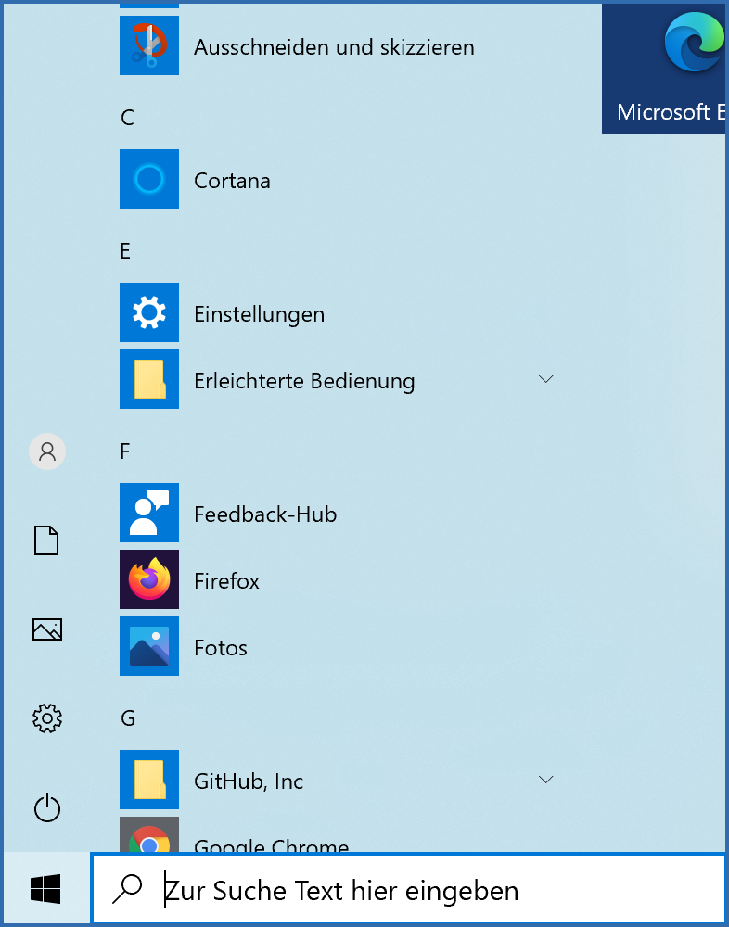Viewport: 729px width, 927px height.
Task: Open Einstellungen gear icon in app list
Action: coord(149,313)
